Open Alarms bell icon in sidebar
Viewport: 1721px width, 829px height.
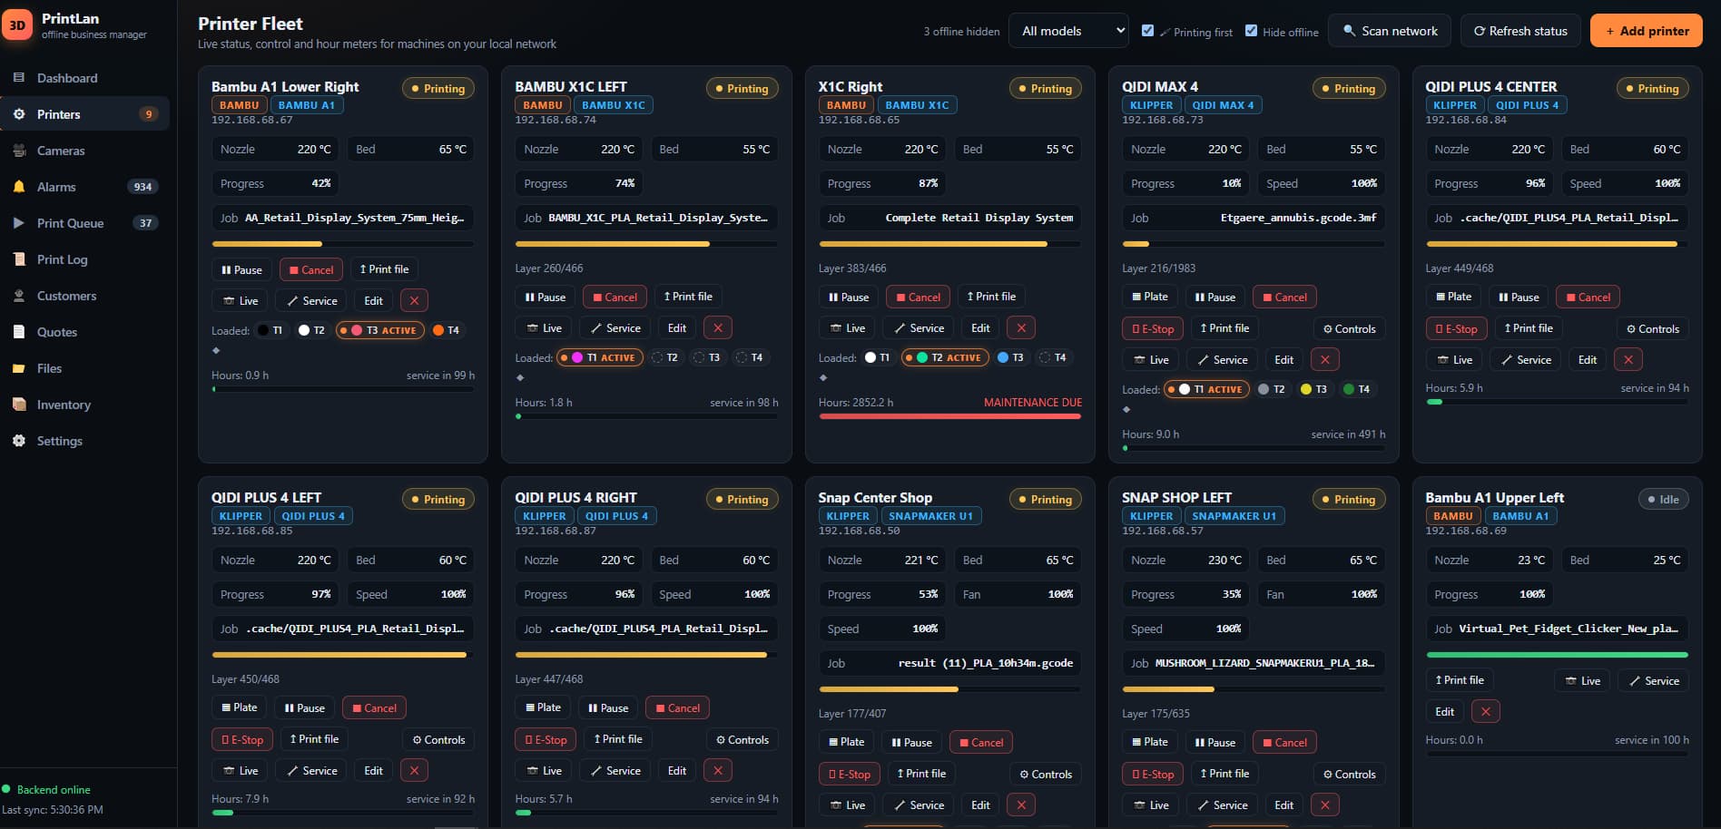pos(19,187)
